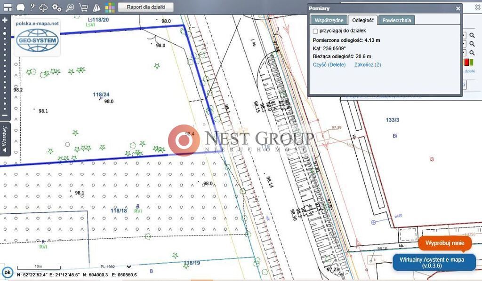Open settings with the gears icon
482x281 pixels.
point(56,8)
